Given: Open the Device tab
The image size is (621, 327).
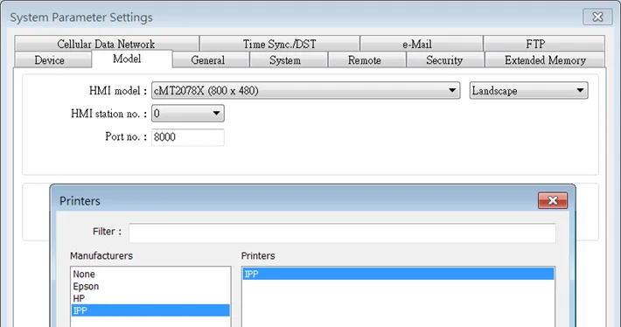Looking at the screenshot, I should click(x=52, y=59).
